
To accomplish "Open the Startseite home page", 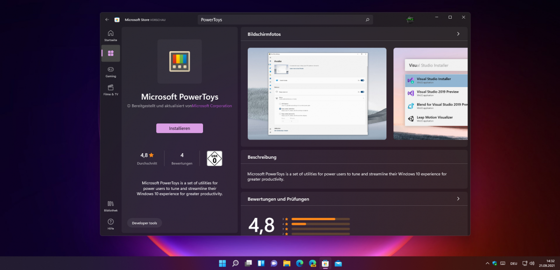I will 111,35.
